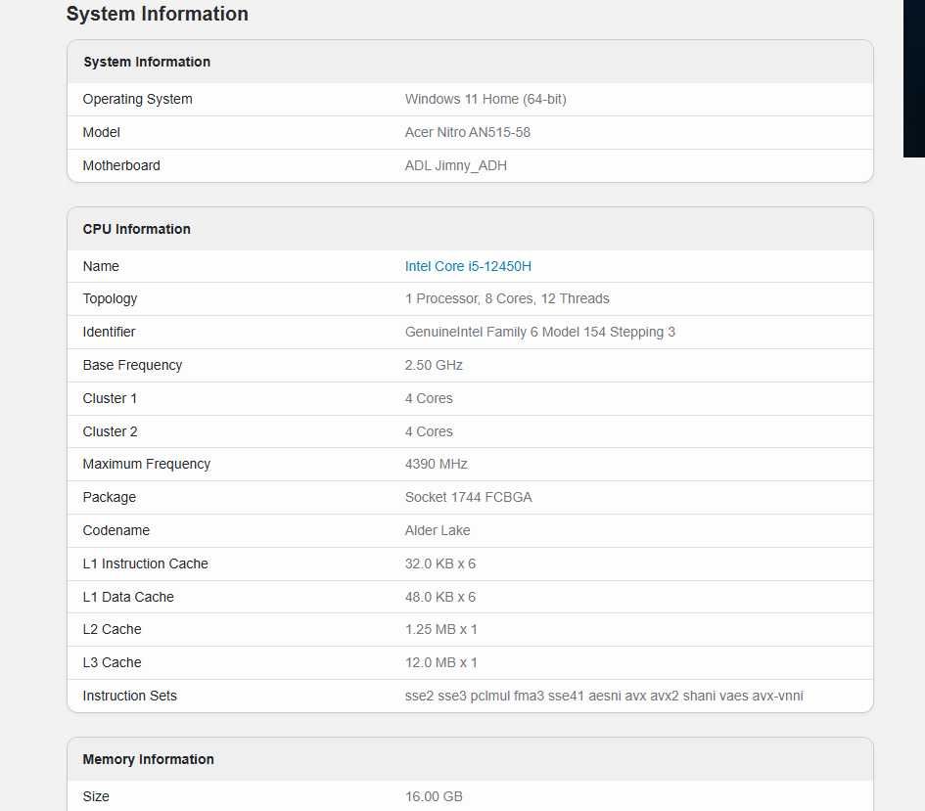This screenshot has width=925, height=811.
Task: Select the 1.25 MB x 1 value
Action: tap(440, 629)
